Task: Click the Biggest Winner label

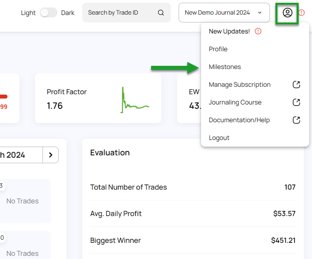Action: point(115,240)
